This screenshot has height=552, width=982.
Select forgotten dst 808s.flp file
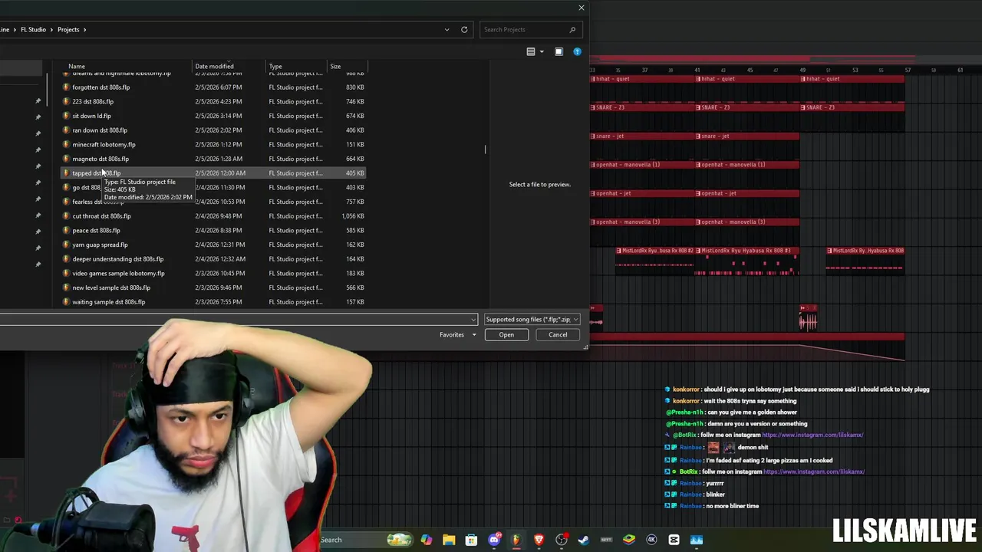click(213, 87)
